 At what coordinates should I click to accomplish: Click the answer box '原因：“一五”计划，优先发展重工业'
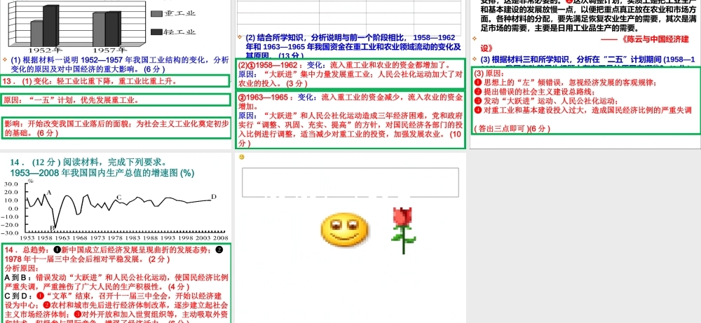(x=116, y=100)
